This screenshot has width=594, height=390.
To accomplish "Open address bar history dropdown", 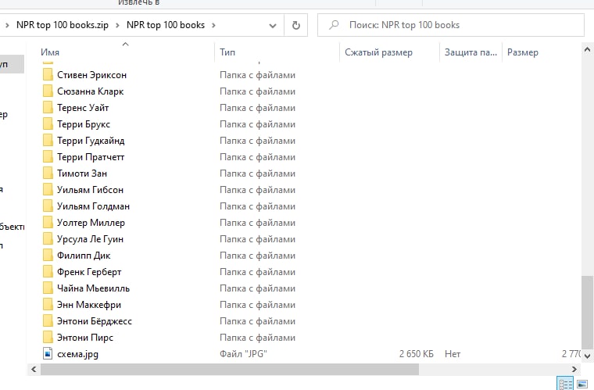I will [x=272, y=25].
